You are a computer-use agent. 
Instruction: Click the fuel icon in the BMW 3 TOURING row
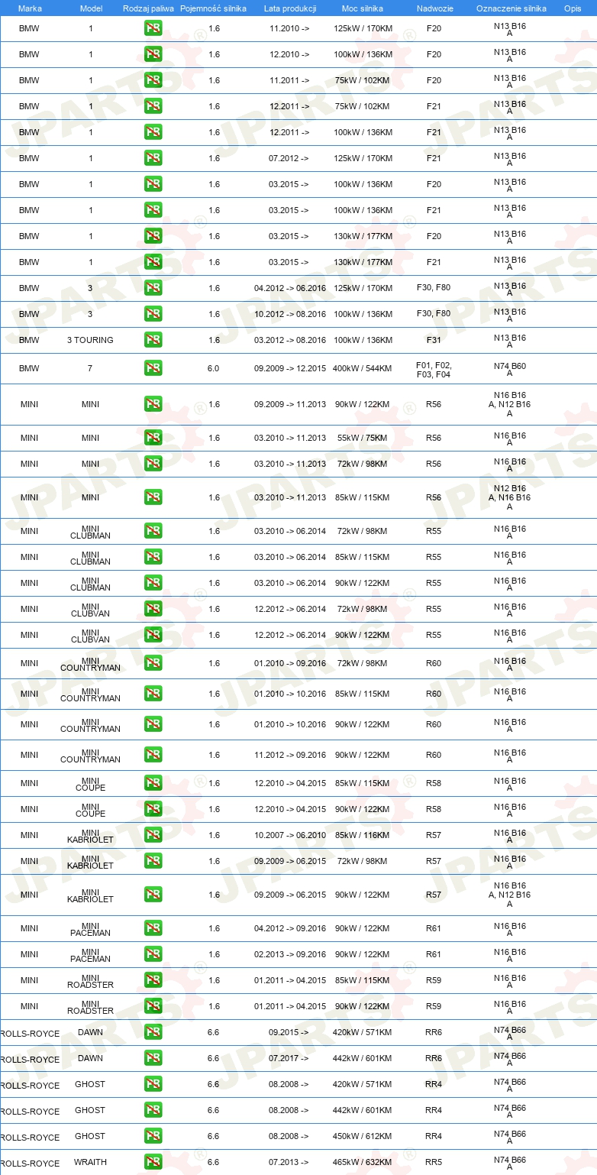pos(153,340)
